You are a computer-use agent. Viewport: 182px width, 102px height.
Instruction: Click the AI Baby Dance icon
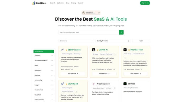click(94, 84)
